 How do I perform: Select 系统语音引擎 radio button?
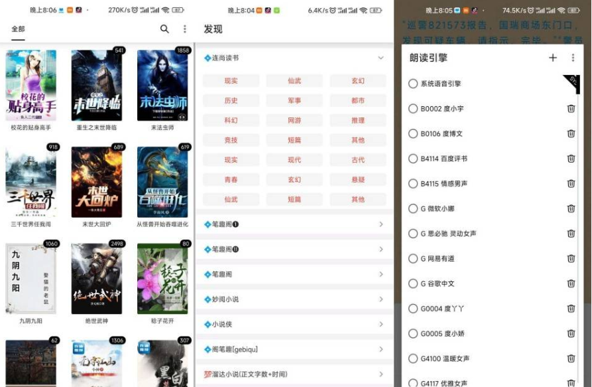click(412, 84)
